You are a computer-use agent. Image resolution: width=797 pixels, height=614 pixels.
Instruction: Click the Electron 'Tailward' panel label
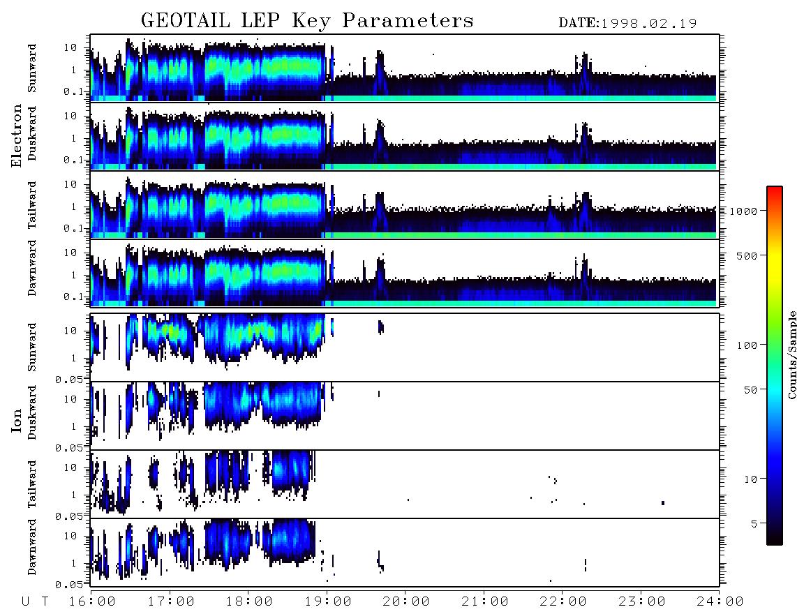coord(32,205)
